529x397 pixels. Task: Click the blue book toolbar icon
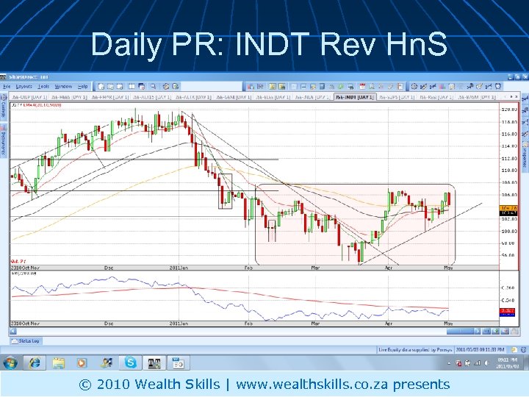[322, 87]
